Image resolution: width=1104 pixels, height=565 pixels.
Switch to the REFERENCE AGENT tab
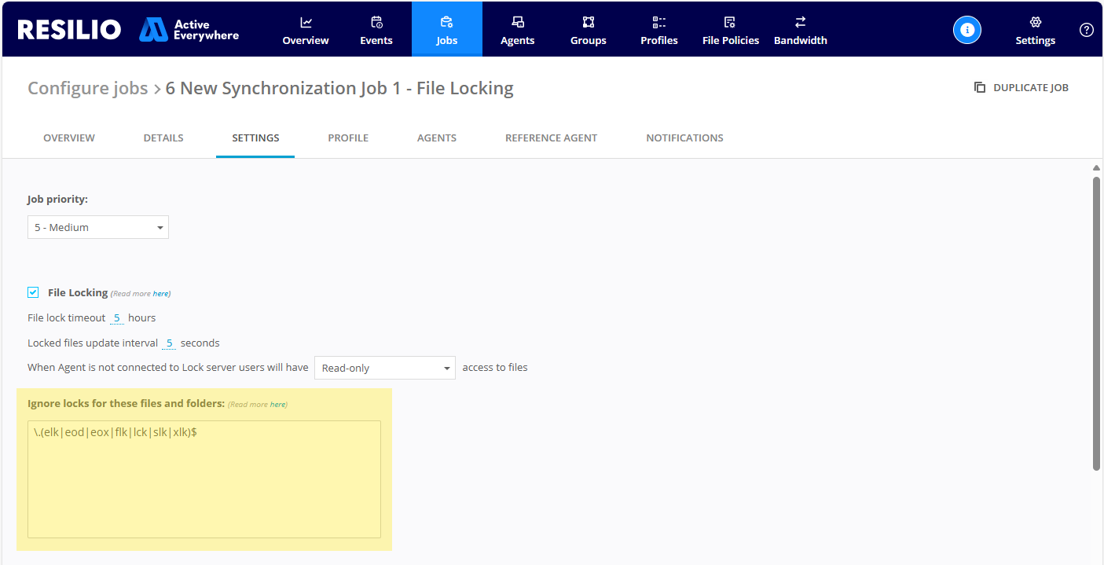point(551,138)
